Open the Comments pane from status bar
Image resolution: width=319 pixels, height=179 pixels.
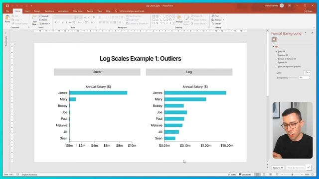(x=245, y=175)
